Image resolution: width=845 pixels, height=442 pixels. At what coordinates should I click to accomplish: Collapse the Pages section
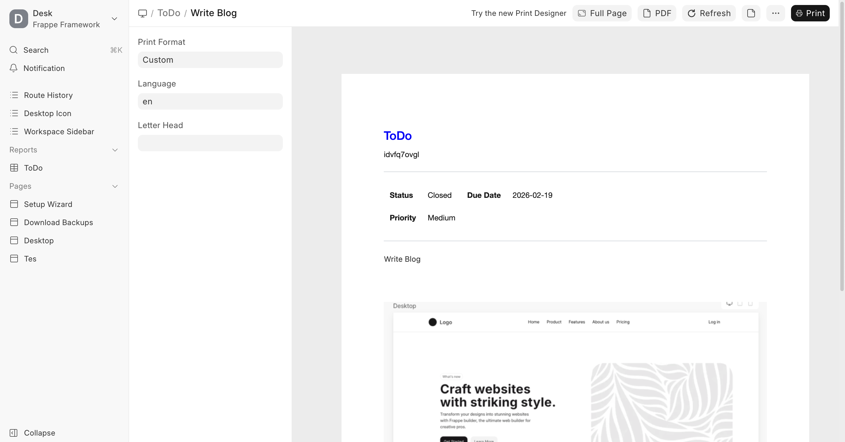115,186
